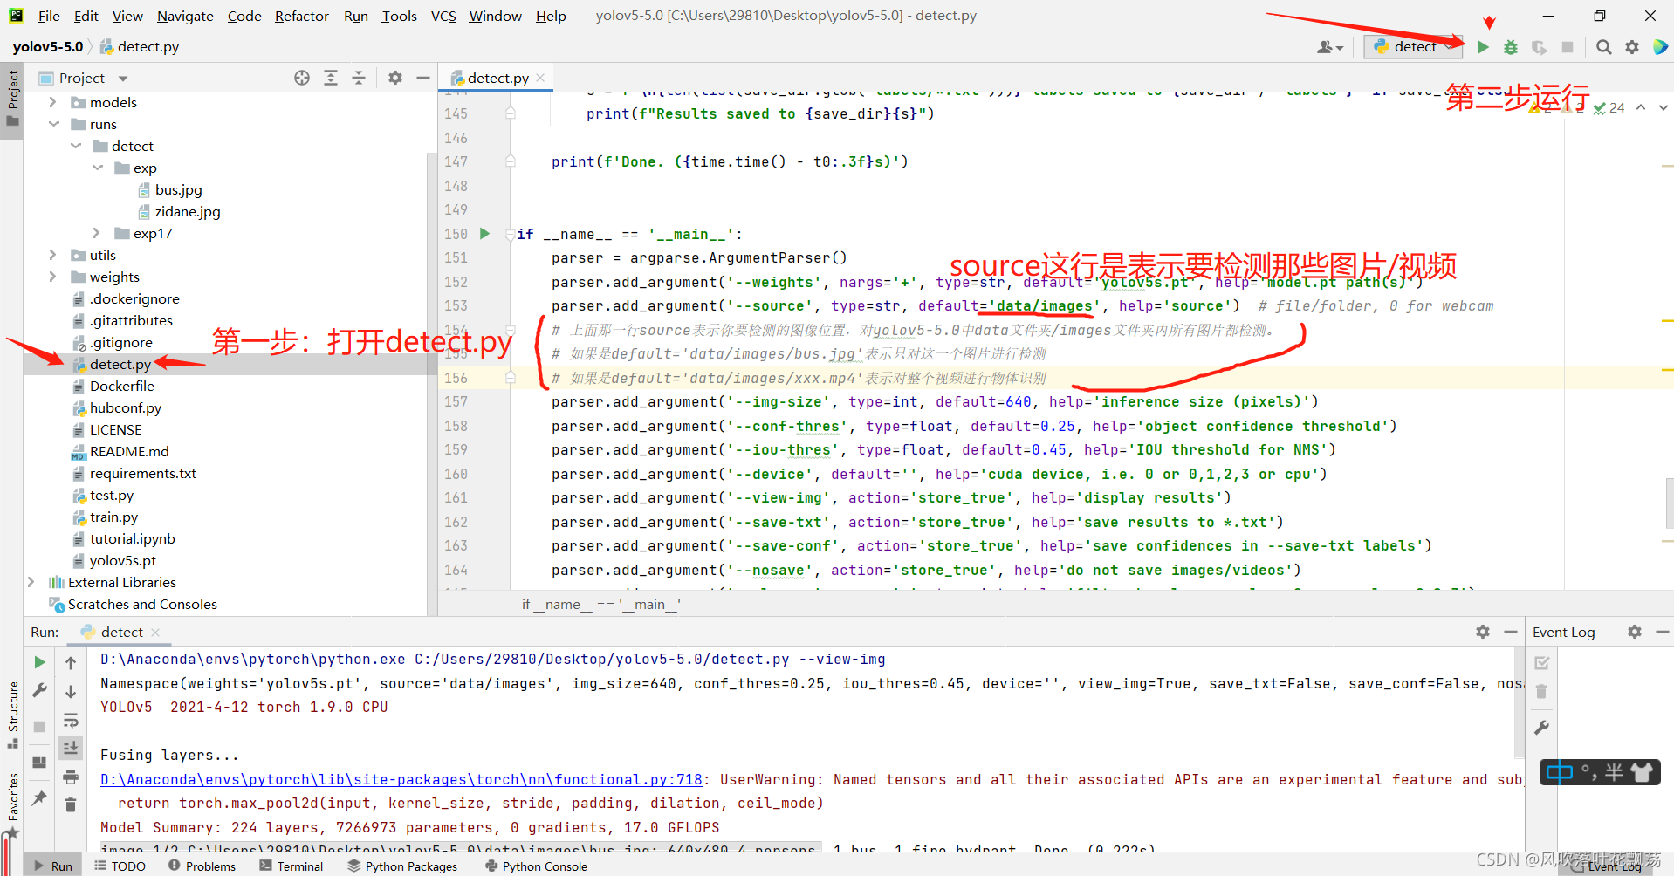Run with coverage icon in toolbar
The image size is (1674, 876).
coord(1540,47)
